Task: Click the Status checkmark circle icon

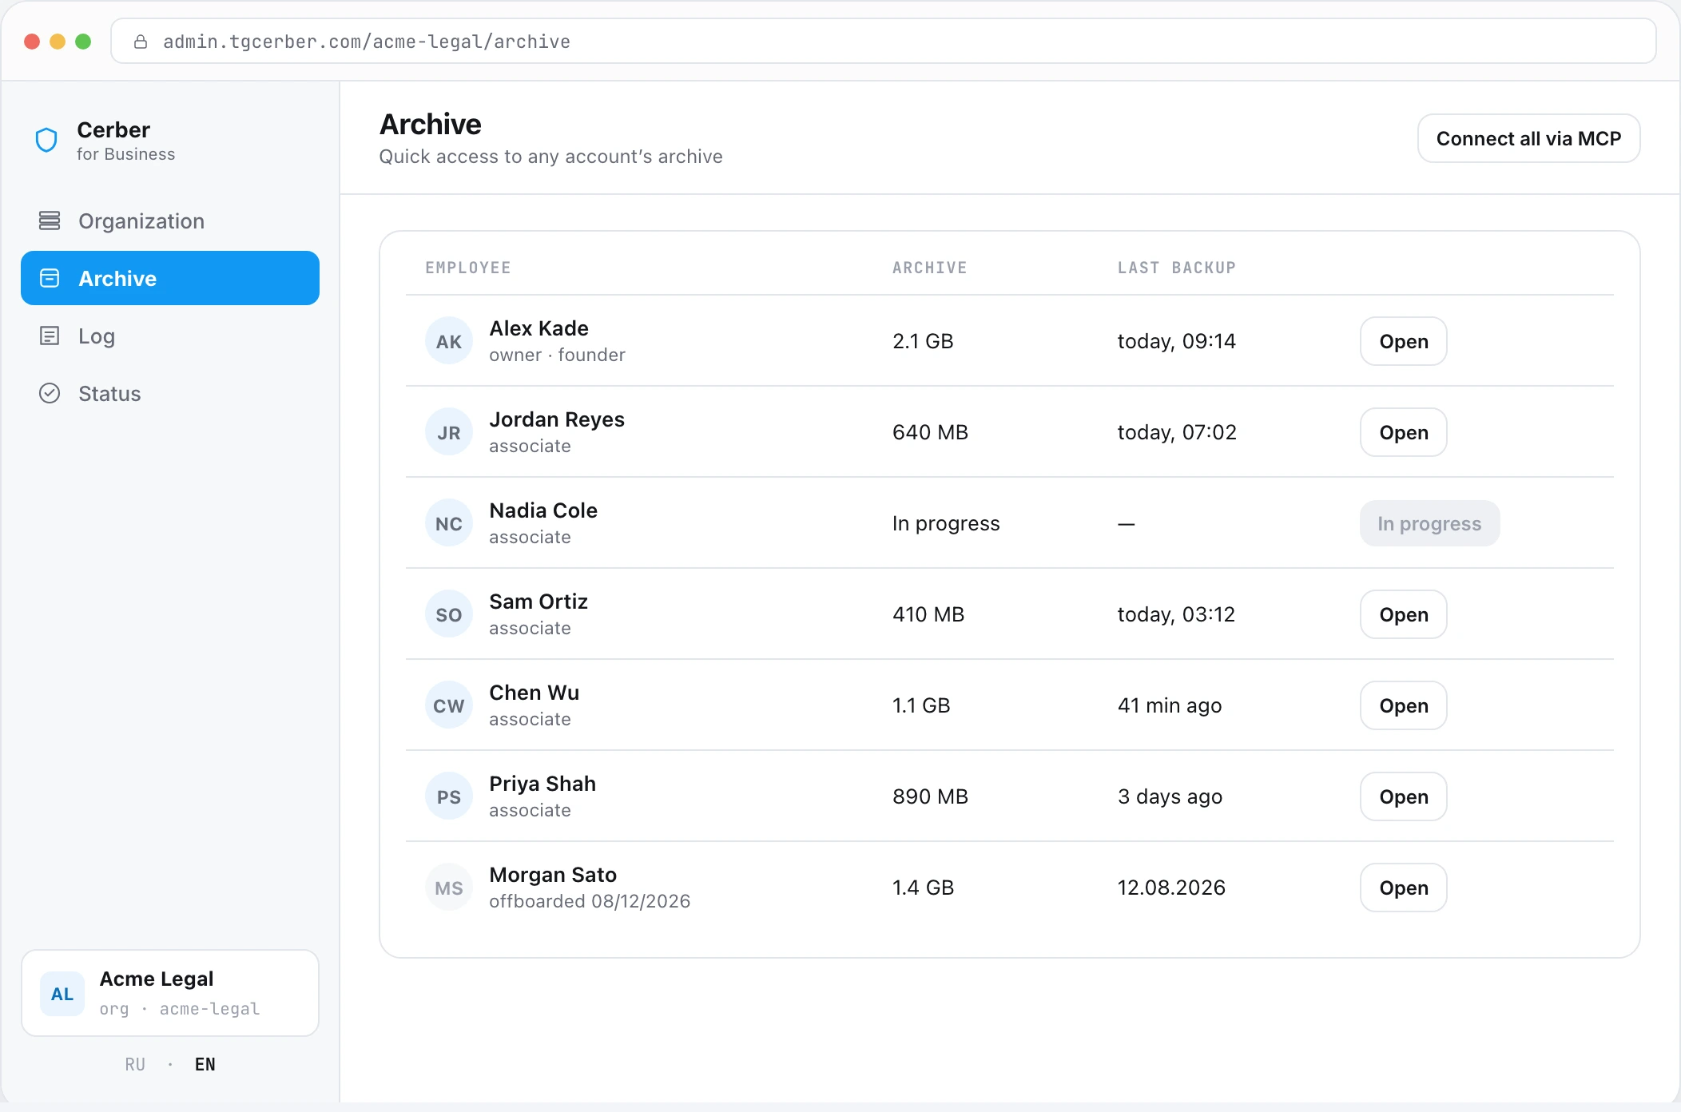Action: click(50, 393)
